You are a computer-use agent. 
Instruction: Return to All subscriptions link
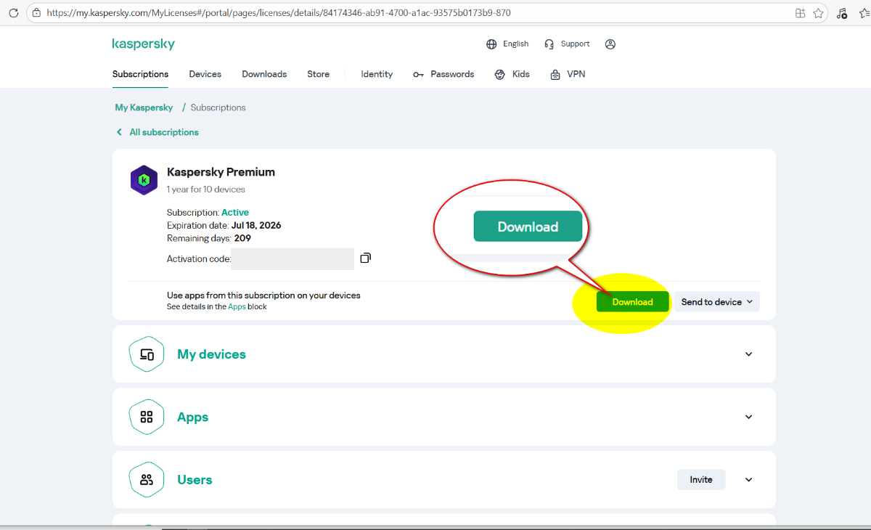click(x=164, y=132)
